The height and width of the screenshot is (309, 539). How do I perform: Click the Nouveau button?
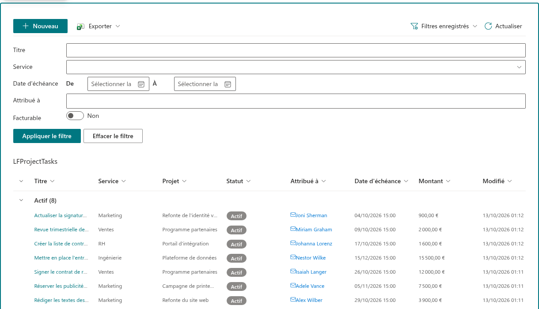pos(40,26)
